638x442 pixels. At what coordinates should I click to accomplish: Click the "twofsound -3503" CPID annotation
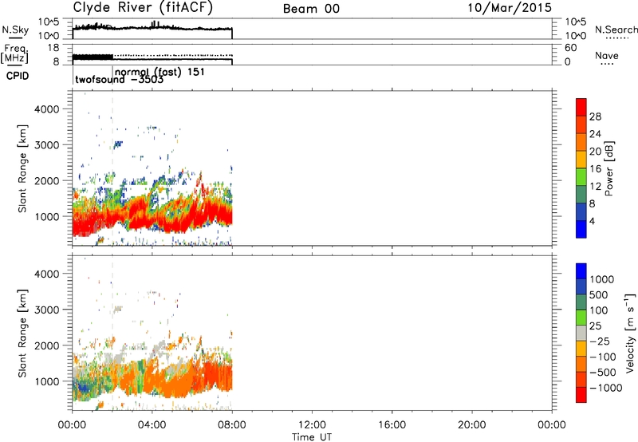tap(120, 80)
